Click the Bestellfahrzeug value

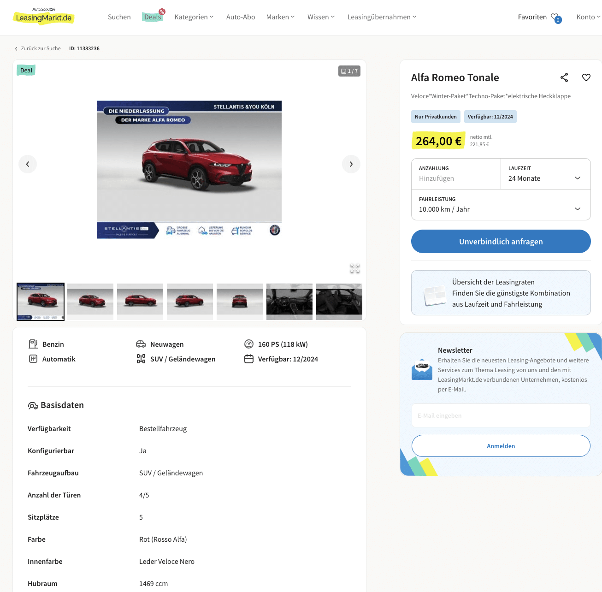tap(163, 429)
